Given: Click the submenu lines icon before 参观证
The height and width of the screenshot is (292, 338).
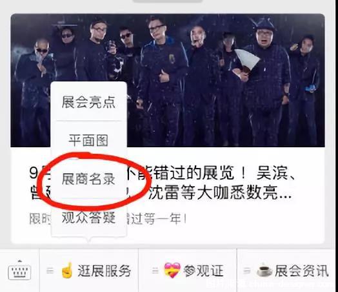Looking at the screenshot, I should coord(155,271).
